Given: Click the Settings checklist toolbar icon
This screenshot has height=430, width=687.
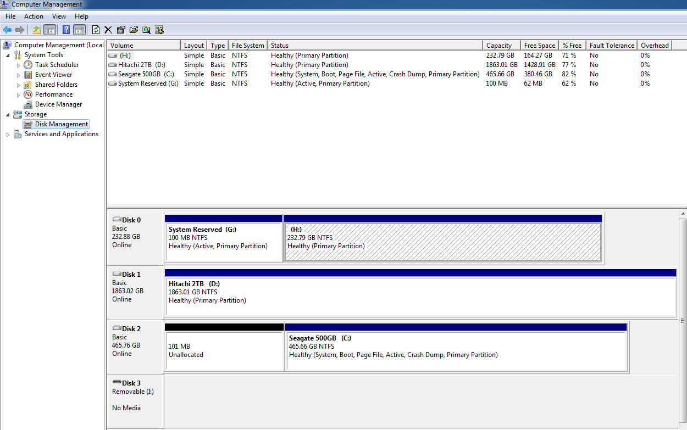Looking at the screenshot, I should (159, 30).
